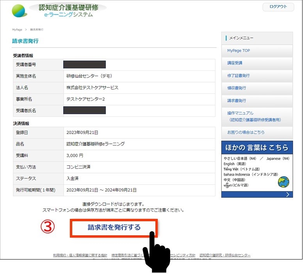
Task: Click 株式会社テストケアサービス value
Action: [x=93, y=88]
